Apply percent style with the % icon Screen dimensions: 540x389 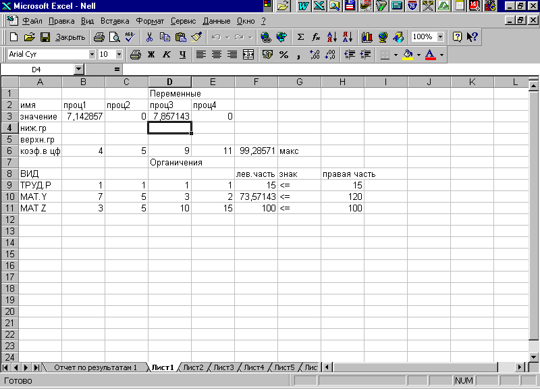(x=283, y=55)
